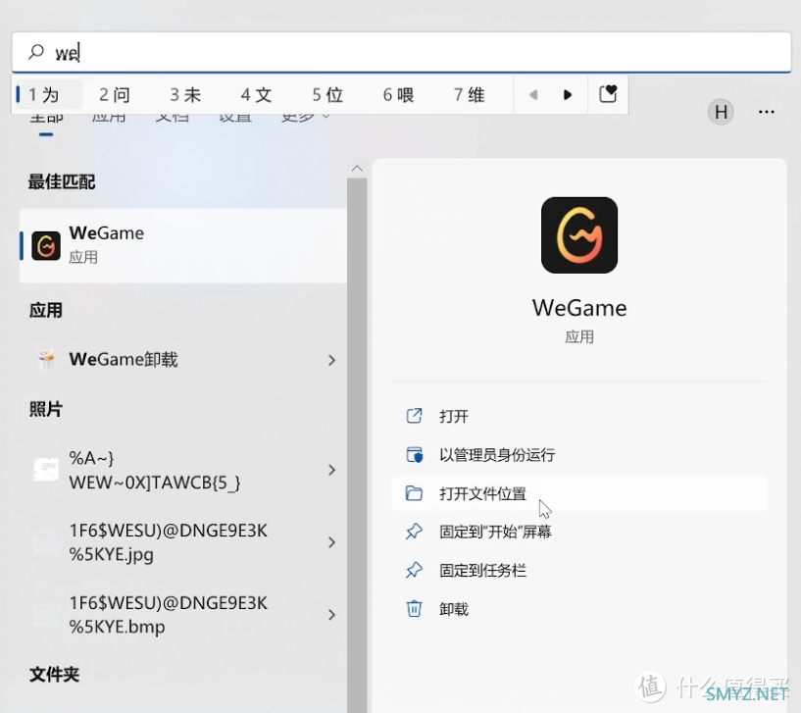Choose 固定到任务栏
Viewport: 801px width, 713px height.
tap(579, 571)
